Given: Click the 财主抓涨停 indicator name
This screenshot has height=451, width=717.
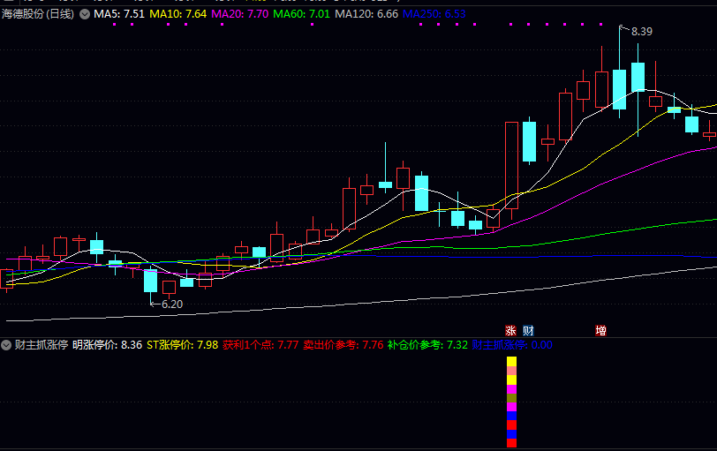Looking at the screenshot, I should 41,344.
